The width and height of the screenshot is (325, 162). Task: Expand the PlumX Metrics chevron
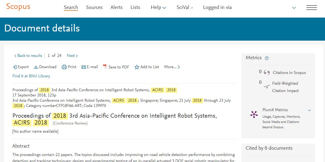pyautogui.click(x=309, y=110)
